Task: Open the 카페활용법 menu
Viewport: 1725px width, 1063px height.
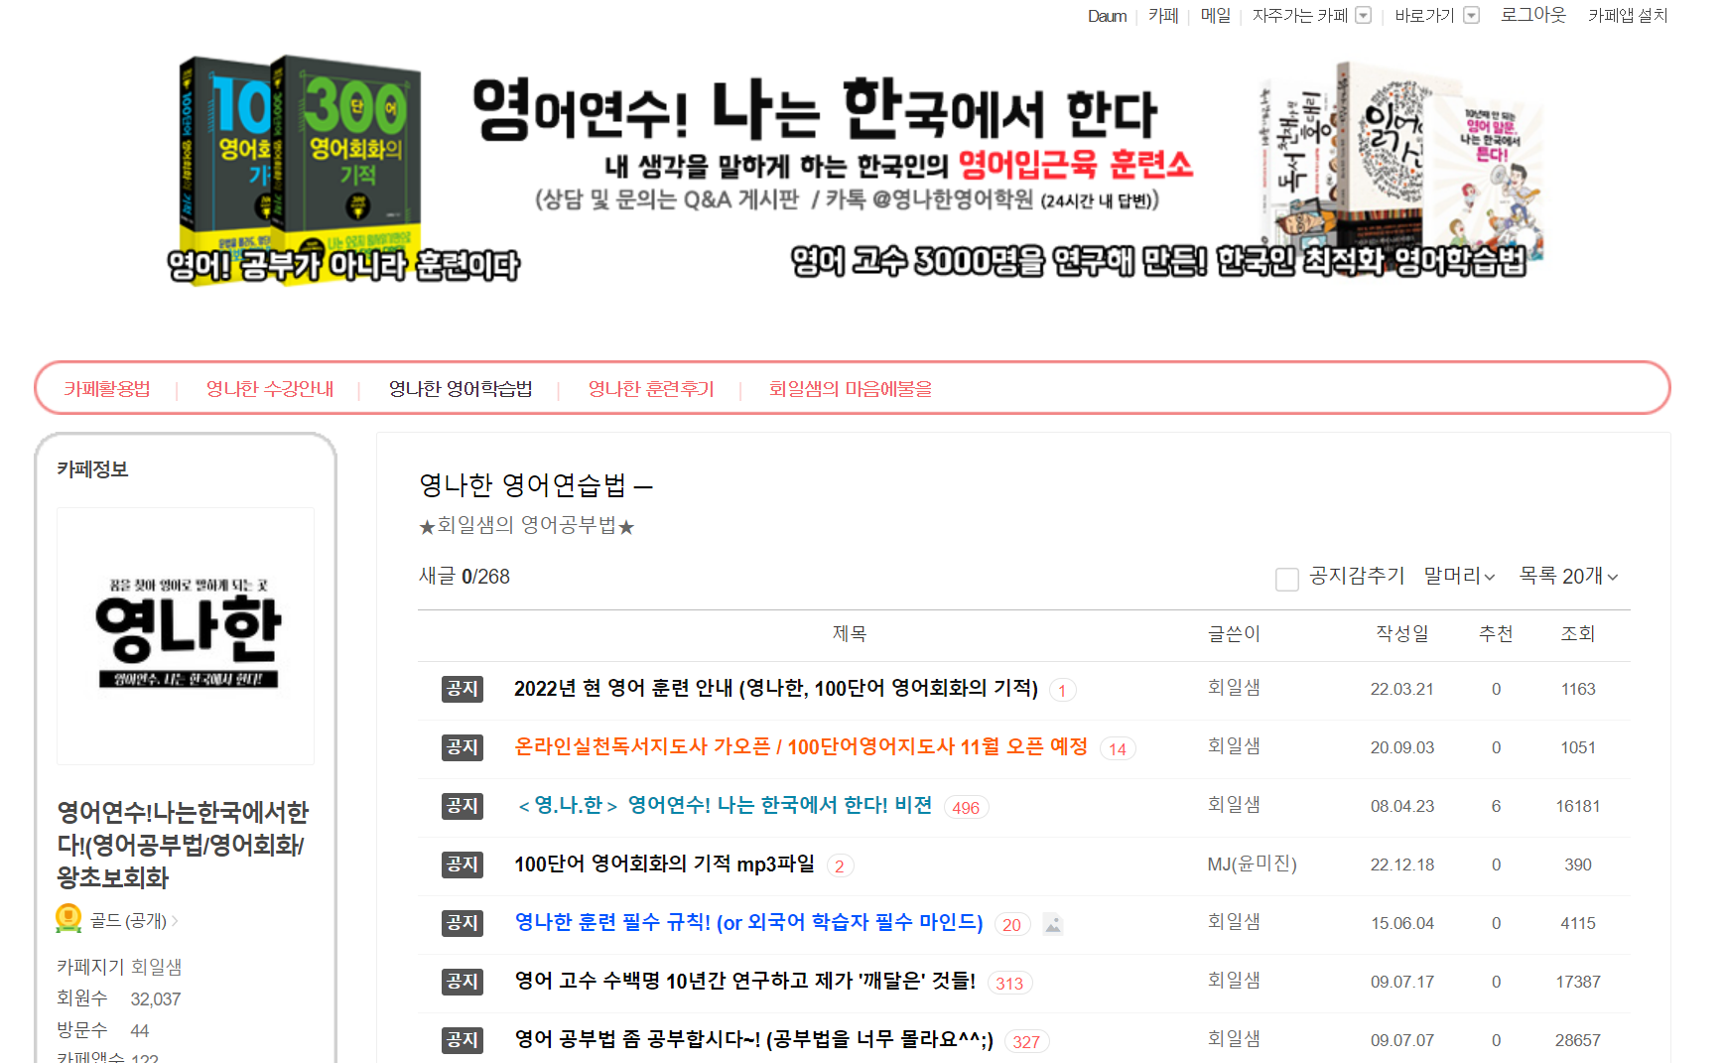Action: [x=107, y=388]
